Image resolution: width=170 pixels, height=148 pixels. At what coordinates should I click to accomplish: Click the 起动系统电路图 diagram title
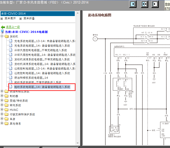(100, 15)
